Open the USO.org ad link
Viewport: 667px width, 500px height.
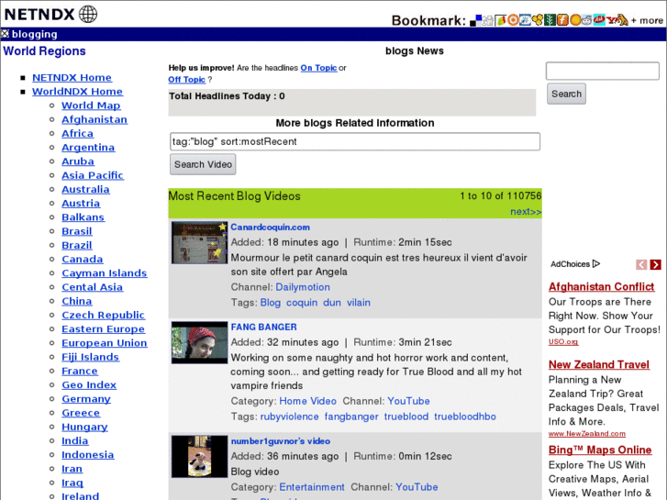click(563, 341)
